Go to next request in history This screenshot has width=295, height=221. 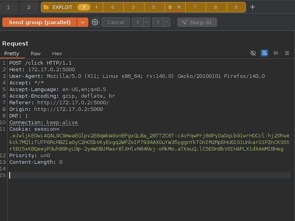tap(158, 22)
